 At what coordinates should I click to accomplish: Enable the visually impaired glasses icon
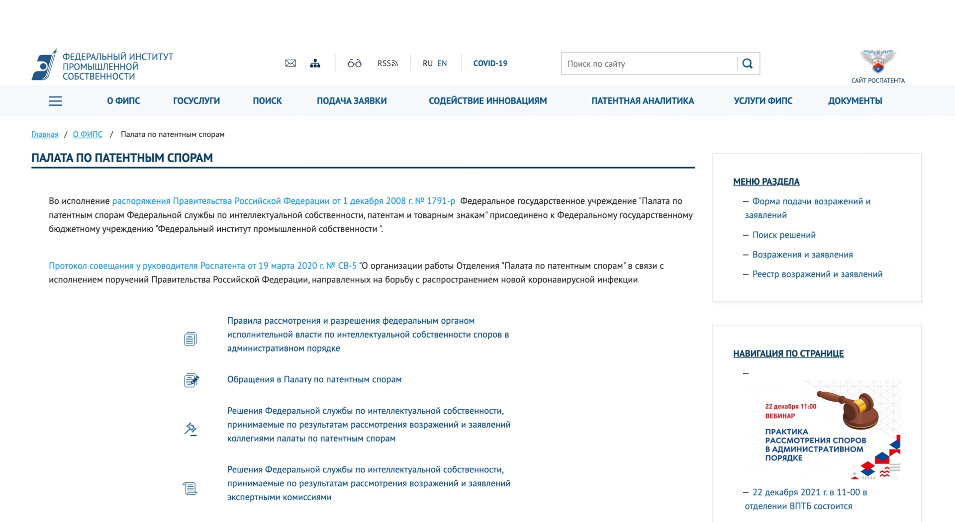pos(355,63)
